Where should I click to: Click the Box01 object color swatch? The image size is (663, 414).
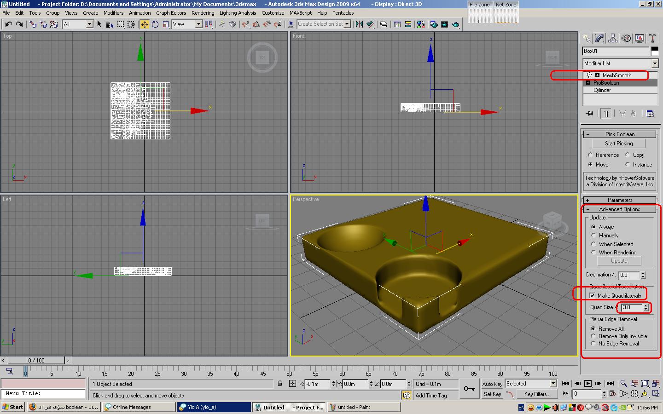click(655, 51)
